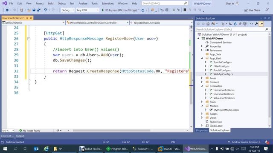Open the Analyze menu
Image resolution: width=273 pixels, height=153 pixels.
click(83, 3)
